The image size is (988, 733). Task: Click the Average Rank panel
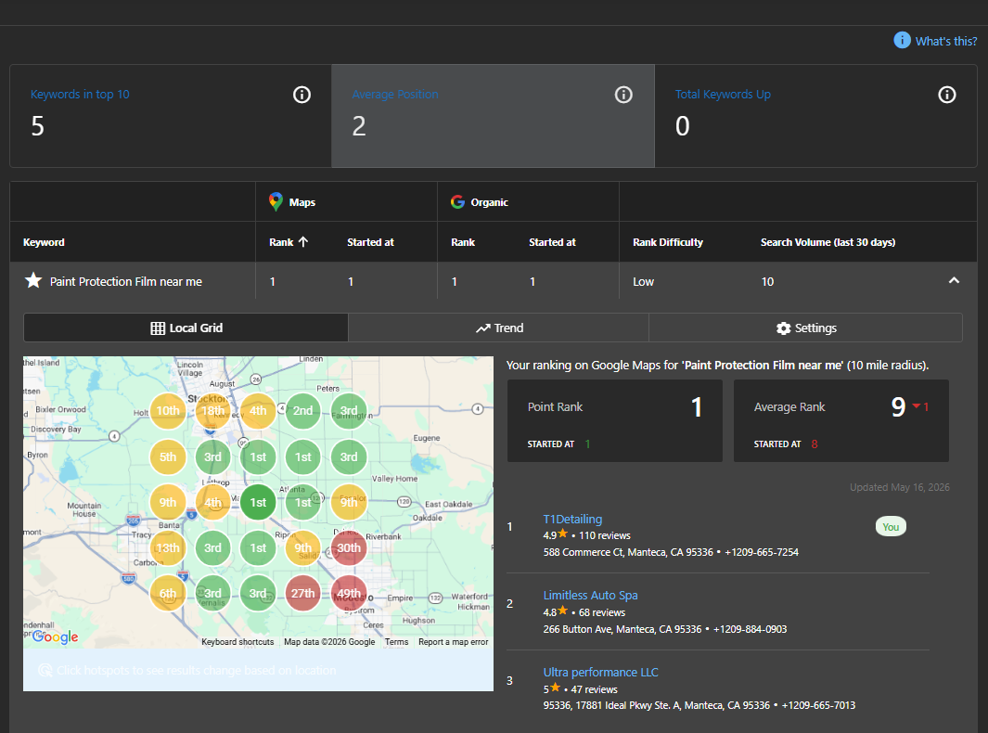click(x=841, y=420)
